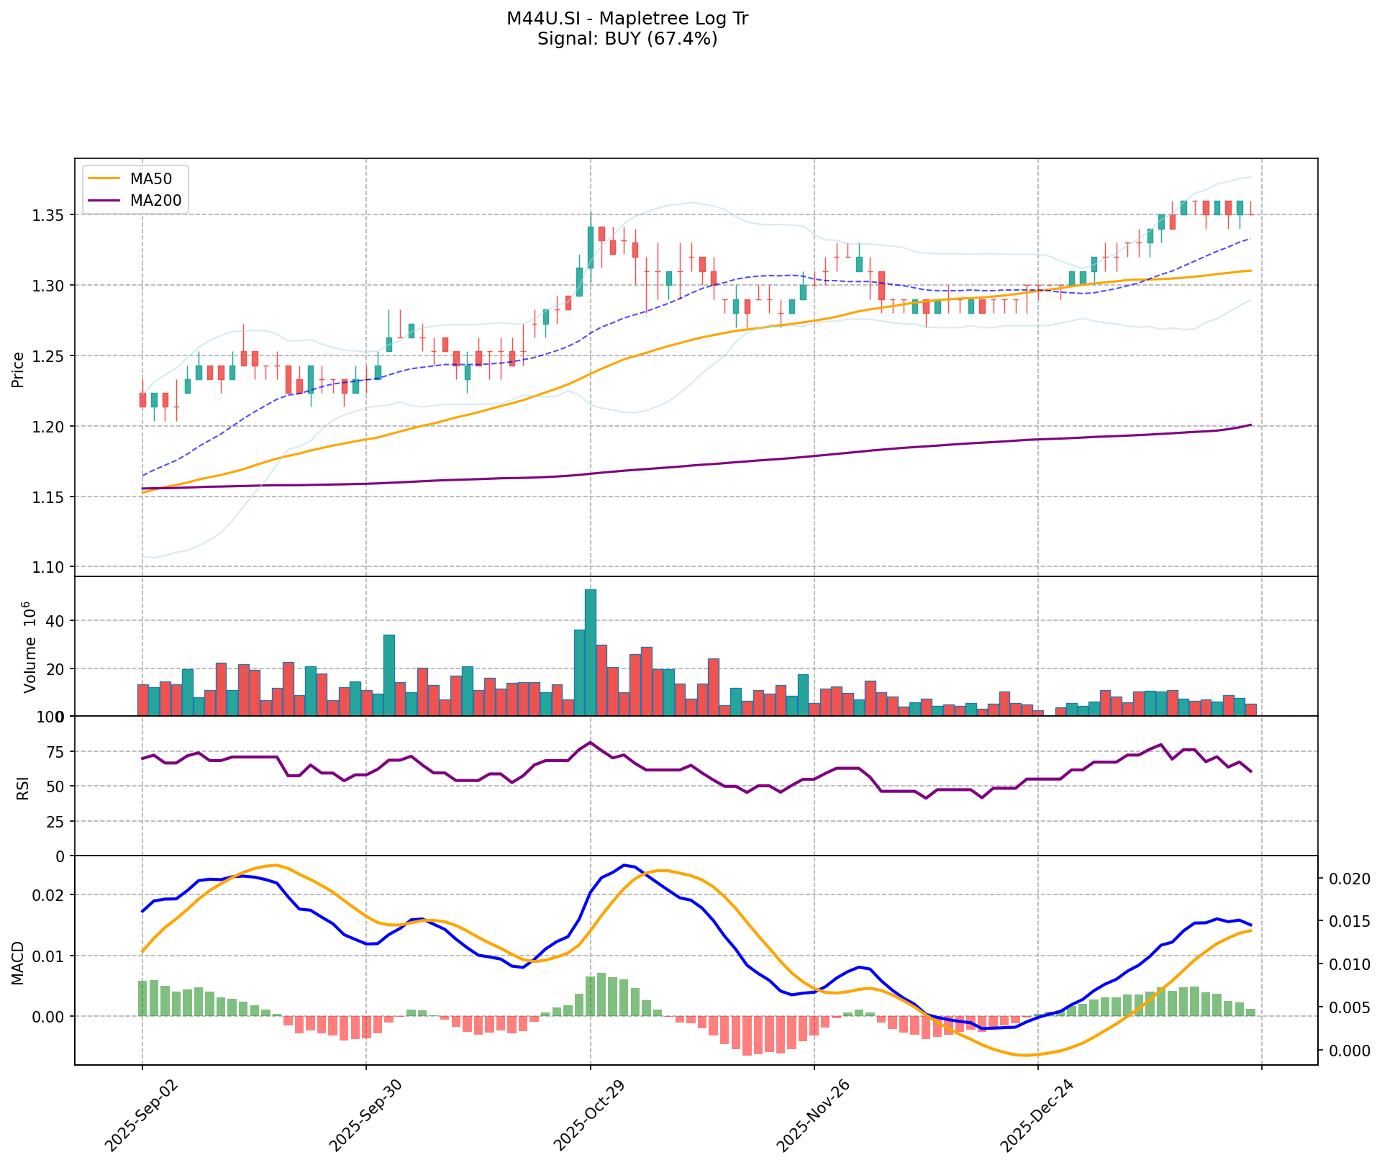This screenshot has height=1165, width=1382.
Task: Click the 1.35 price axis tick label
Action: click(x=48, y=215)
